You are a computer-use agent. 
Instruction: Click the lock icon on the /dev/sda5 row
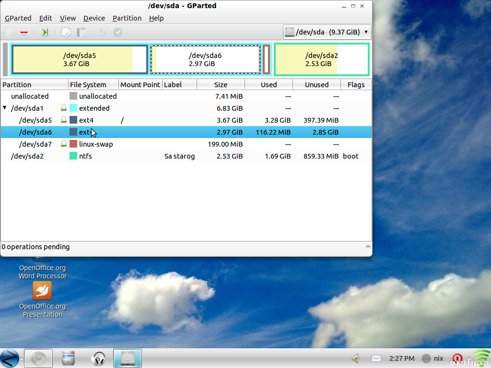coord(64,120)
